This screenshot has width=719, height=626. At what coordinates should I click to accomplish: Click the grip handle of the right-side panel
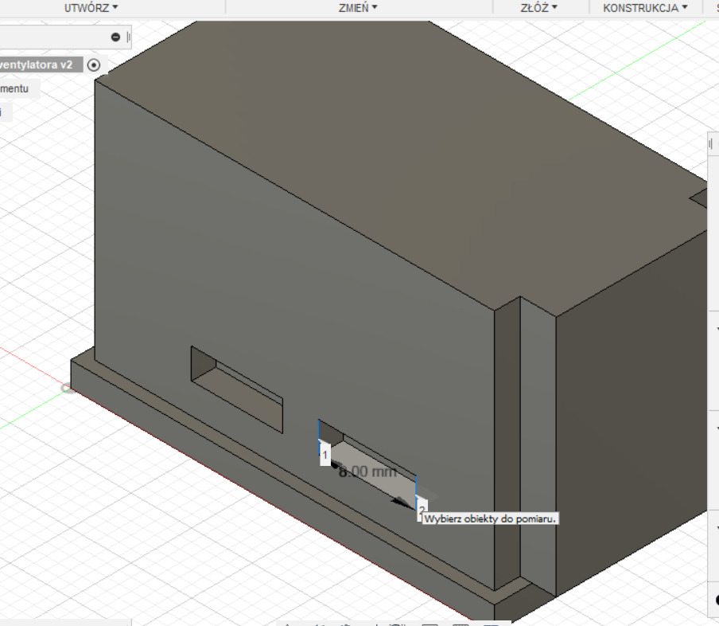point(710,144)
